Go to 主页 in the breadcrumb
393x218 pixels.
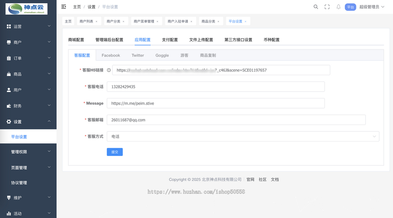(x=77, y=7)
